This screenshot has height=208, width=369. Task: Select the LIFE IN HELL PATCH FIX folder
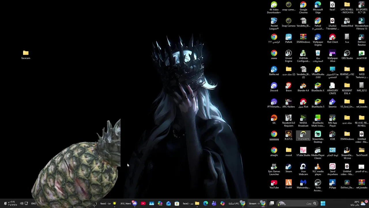click(x=347, y=8)
